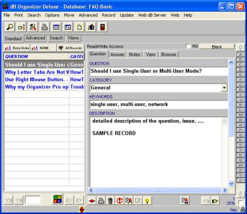The width and height of the screenshot is (247, 214).
Task: Select row 'Why my Organizer Pro op'
Action: coord(44,87)
